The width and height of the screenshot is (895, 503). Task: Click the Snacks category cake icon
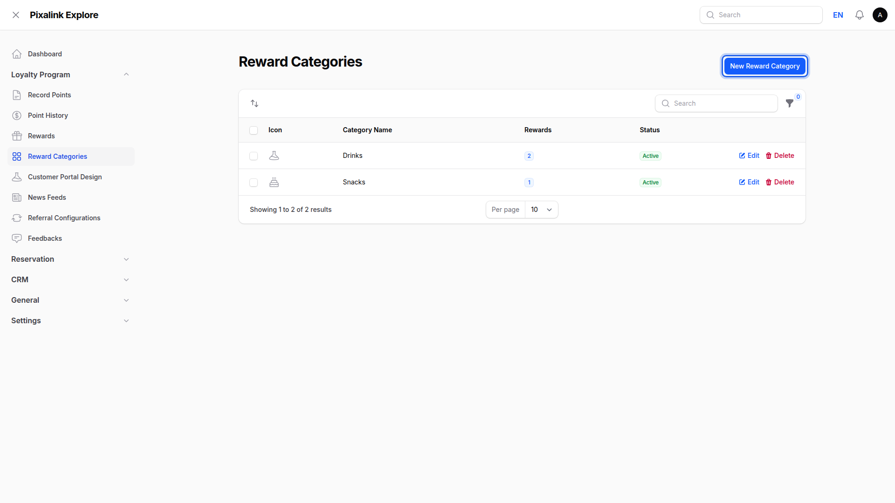pos(274,182)
